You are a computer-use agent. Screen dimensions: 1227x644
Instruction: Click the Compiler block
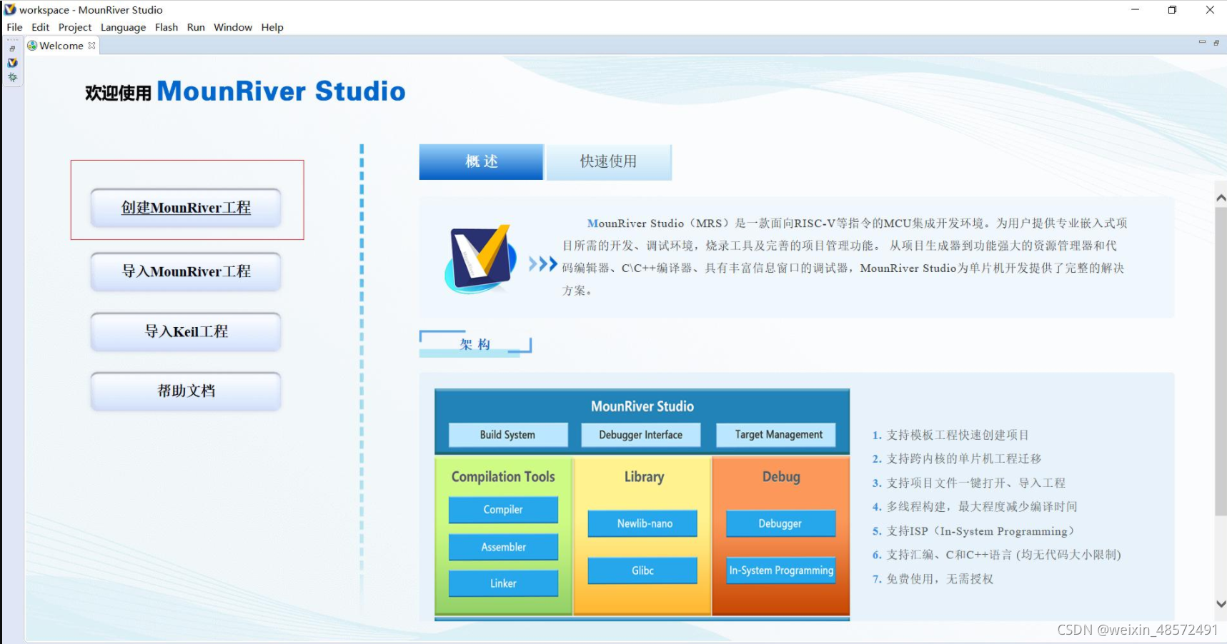tap(503, 510)
